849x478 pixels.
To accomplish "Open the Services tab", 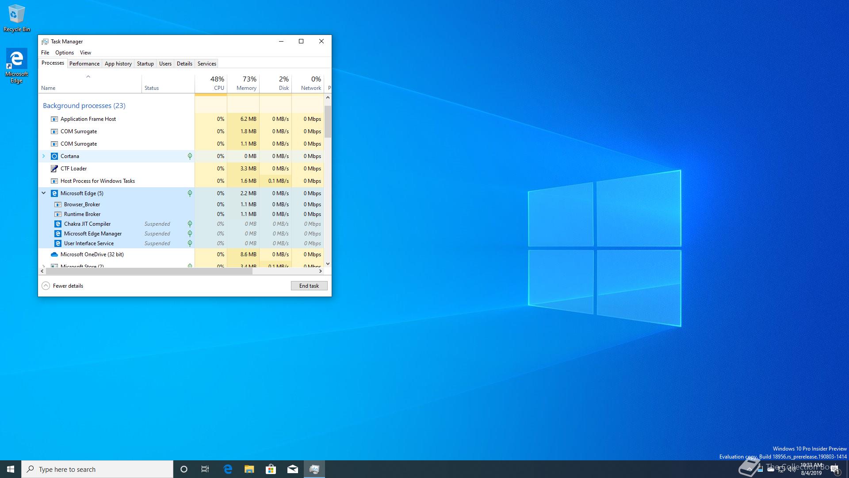I will (x=207, y=64).
